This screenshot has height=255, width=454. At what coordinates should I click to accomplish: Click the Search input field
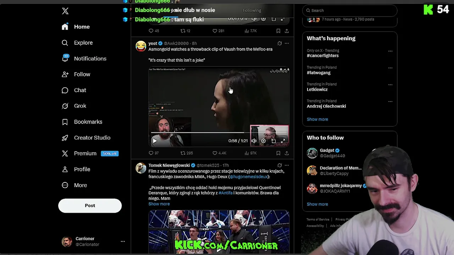(x=350, y=11)
